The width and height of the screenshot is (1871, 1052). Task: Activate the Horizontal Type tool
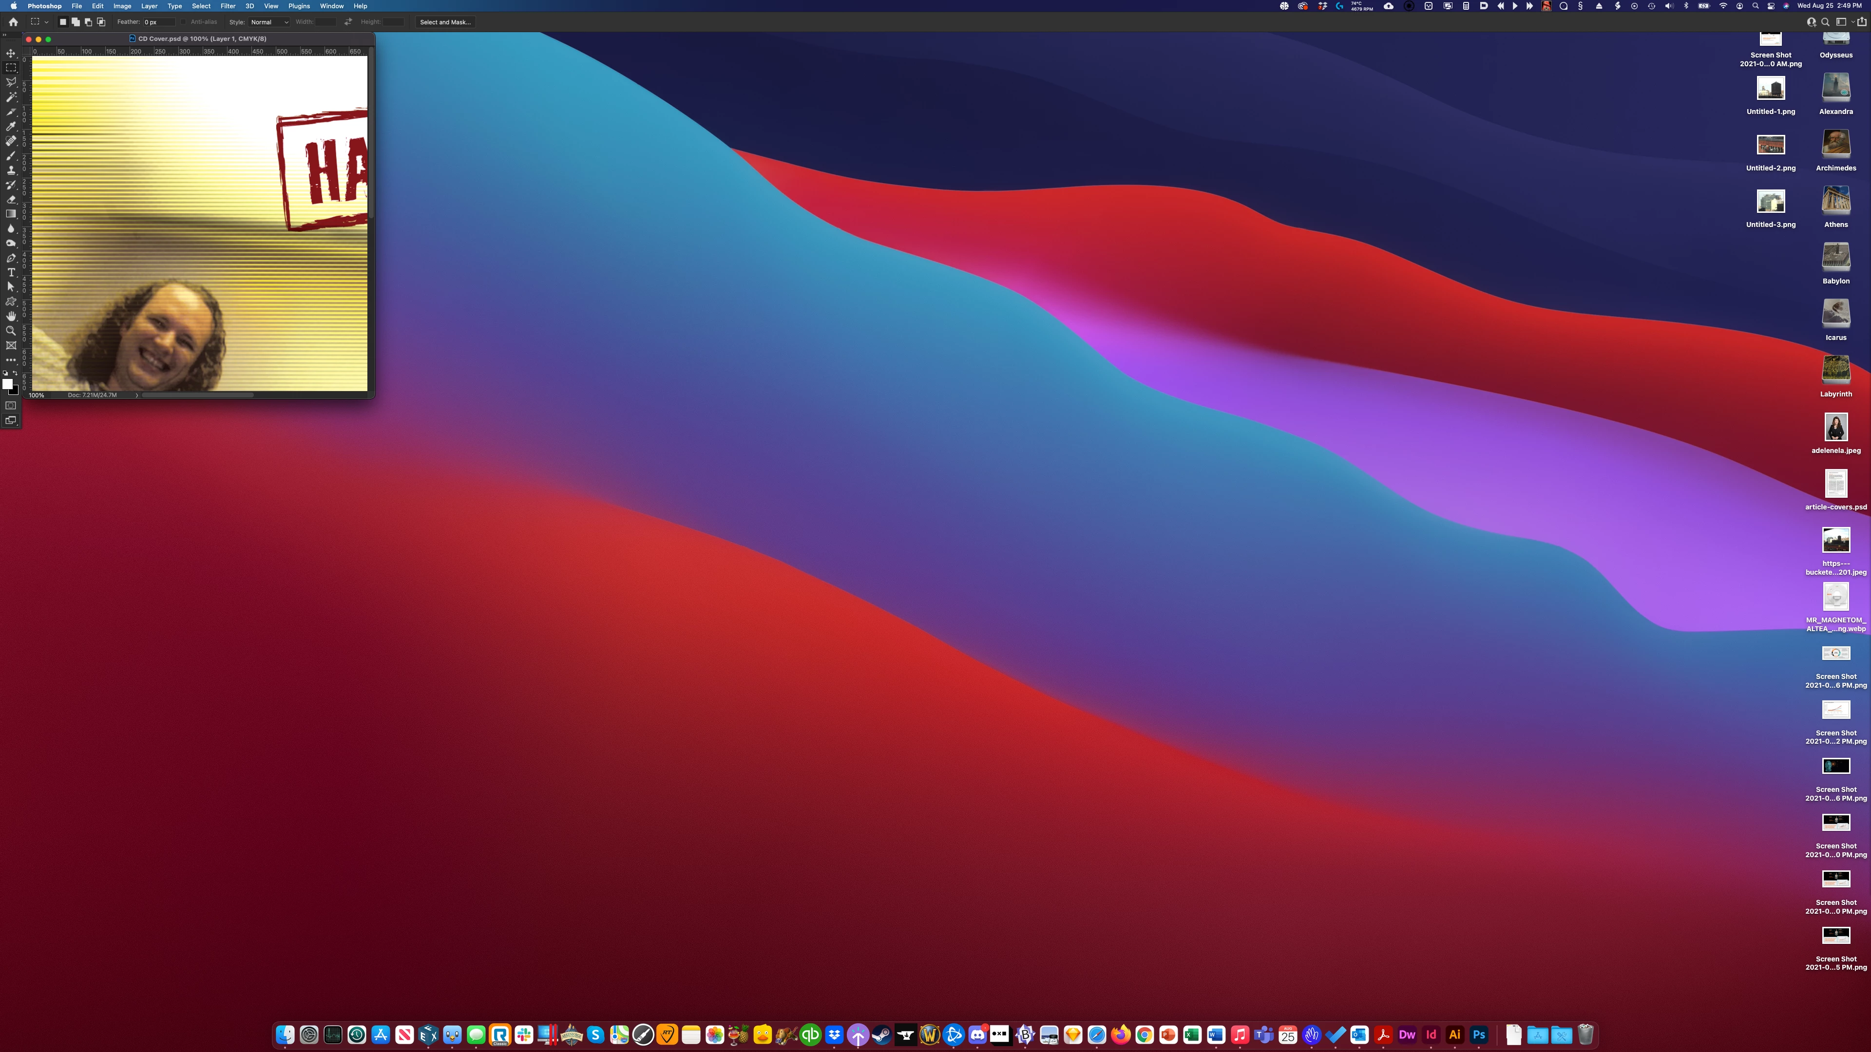[11, 272]
